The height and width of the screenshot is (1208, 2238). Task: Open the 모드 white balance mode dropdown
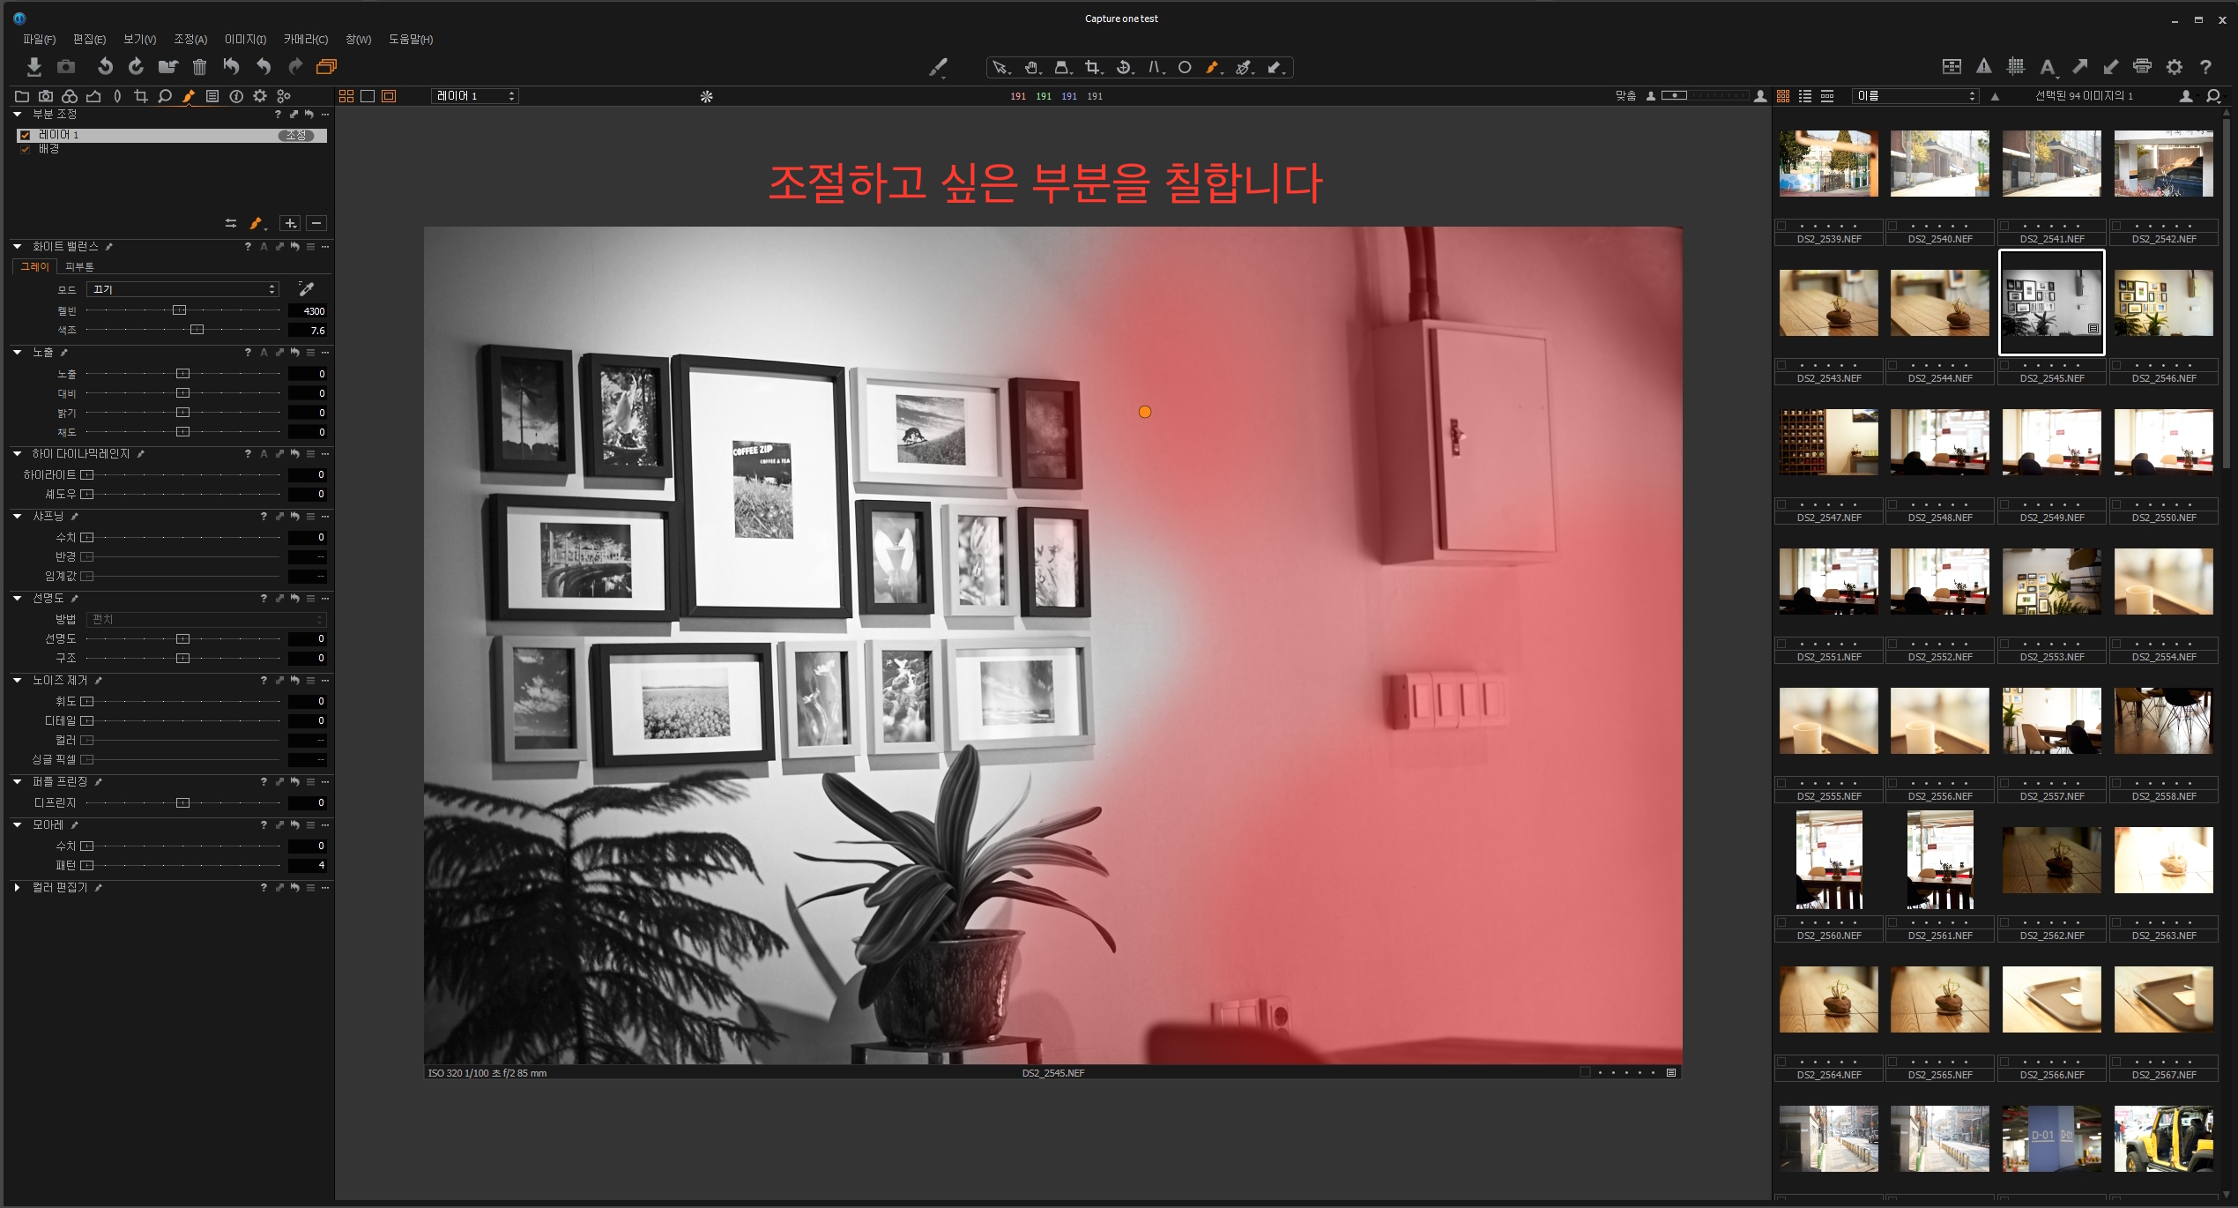pyautogui.click(x=183, y=289)
